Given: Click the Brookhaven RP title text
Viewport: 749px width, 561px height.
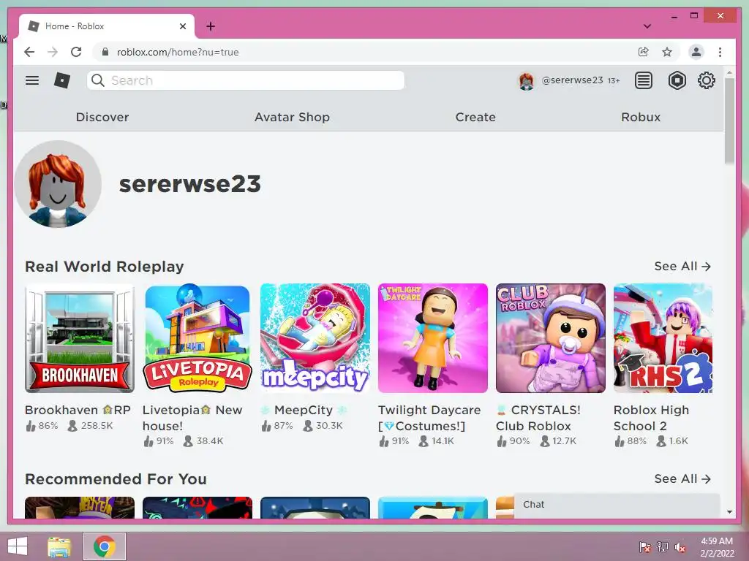Looking at the screenshot, I should (78, 410).
